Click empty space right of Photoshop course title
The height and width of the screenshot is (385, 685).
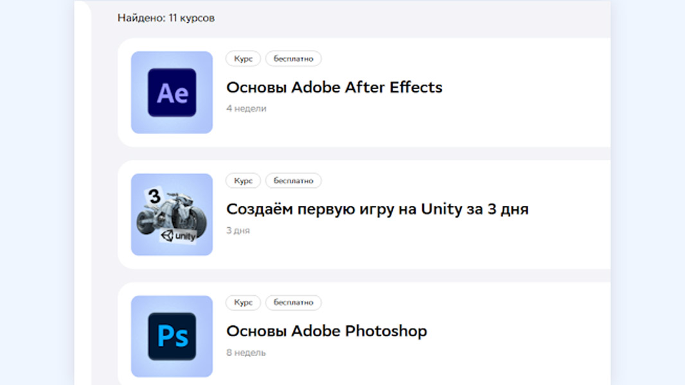(x=520, y=331)
